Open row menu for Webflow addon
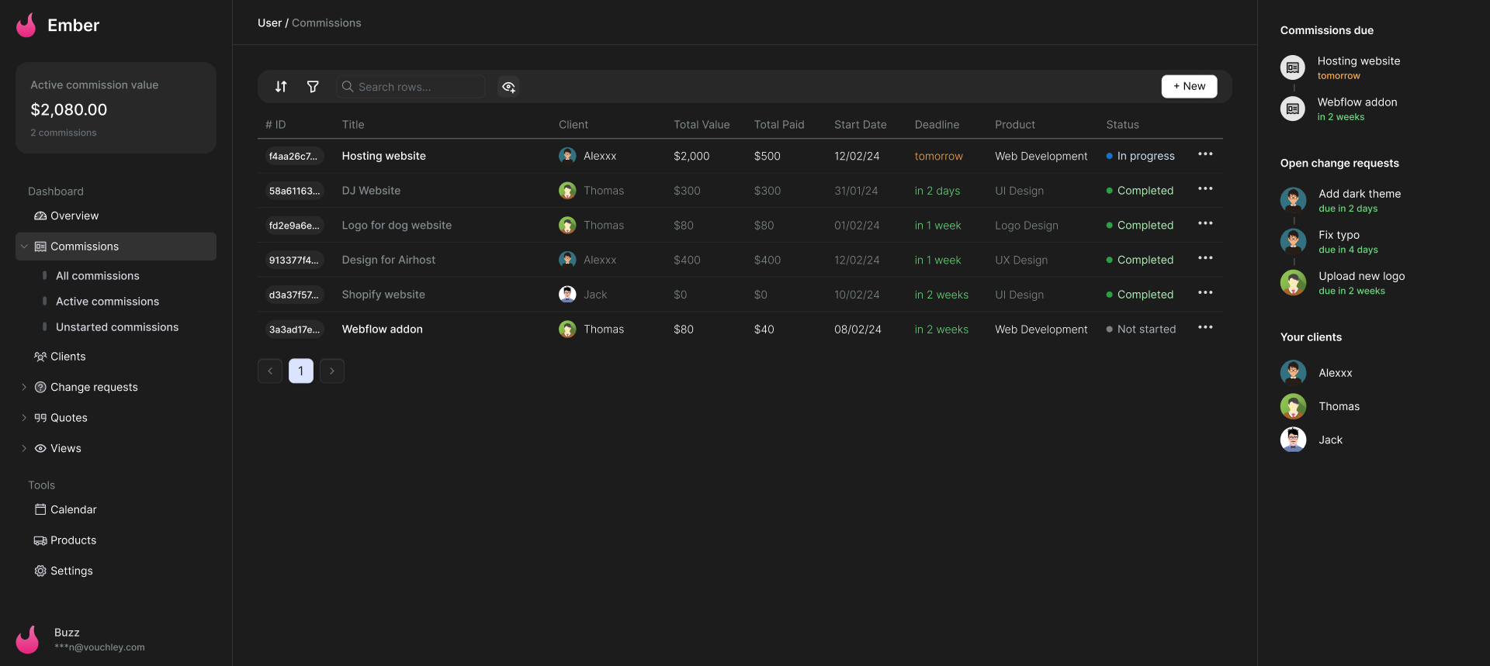Screen dimensions: 1490x666 pos(1204,327)
